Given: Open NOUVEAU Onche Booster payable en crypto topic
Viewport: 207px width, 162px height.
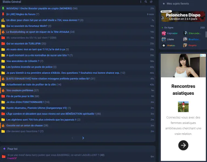Looking at the screenshot, I should coord(39,9).
